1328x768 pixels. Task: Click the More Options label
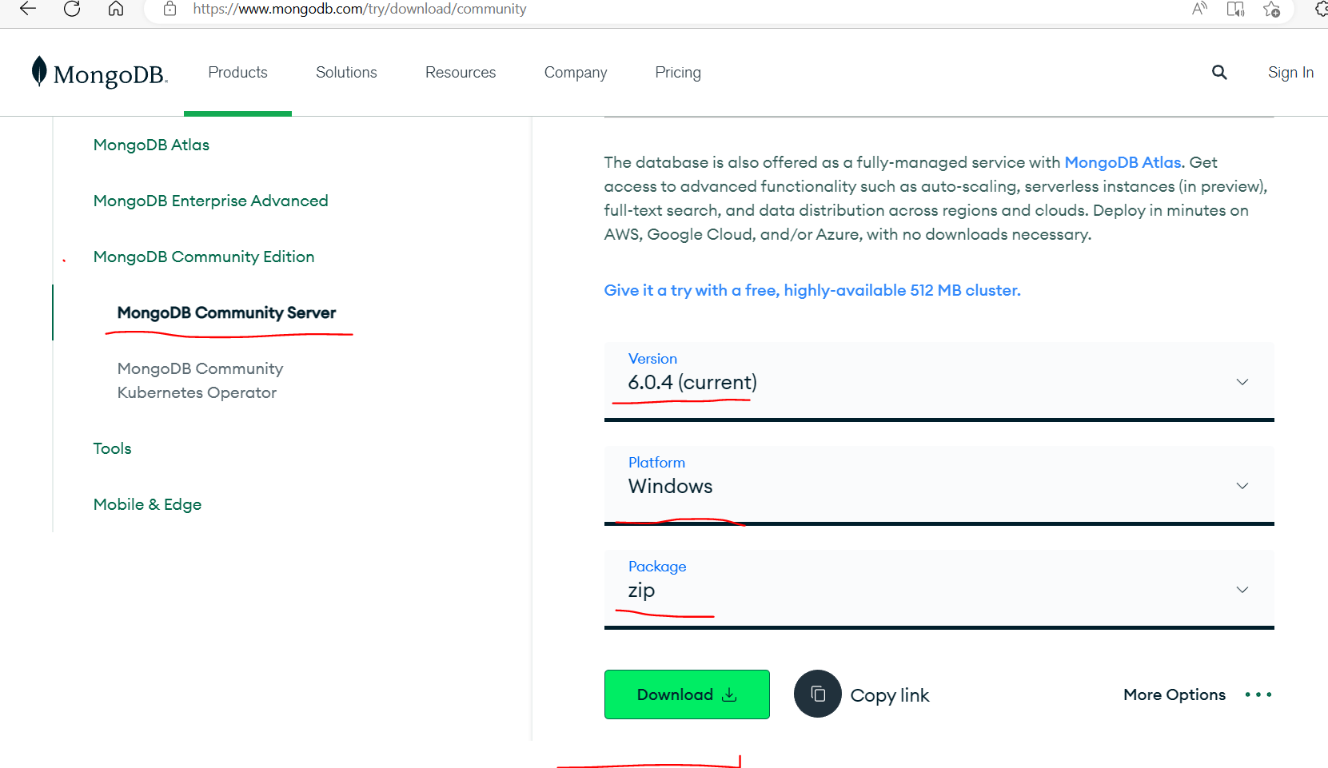(1174, 694)
